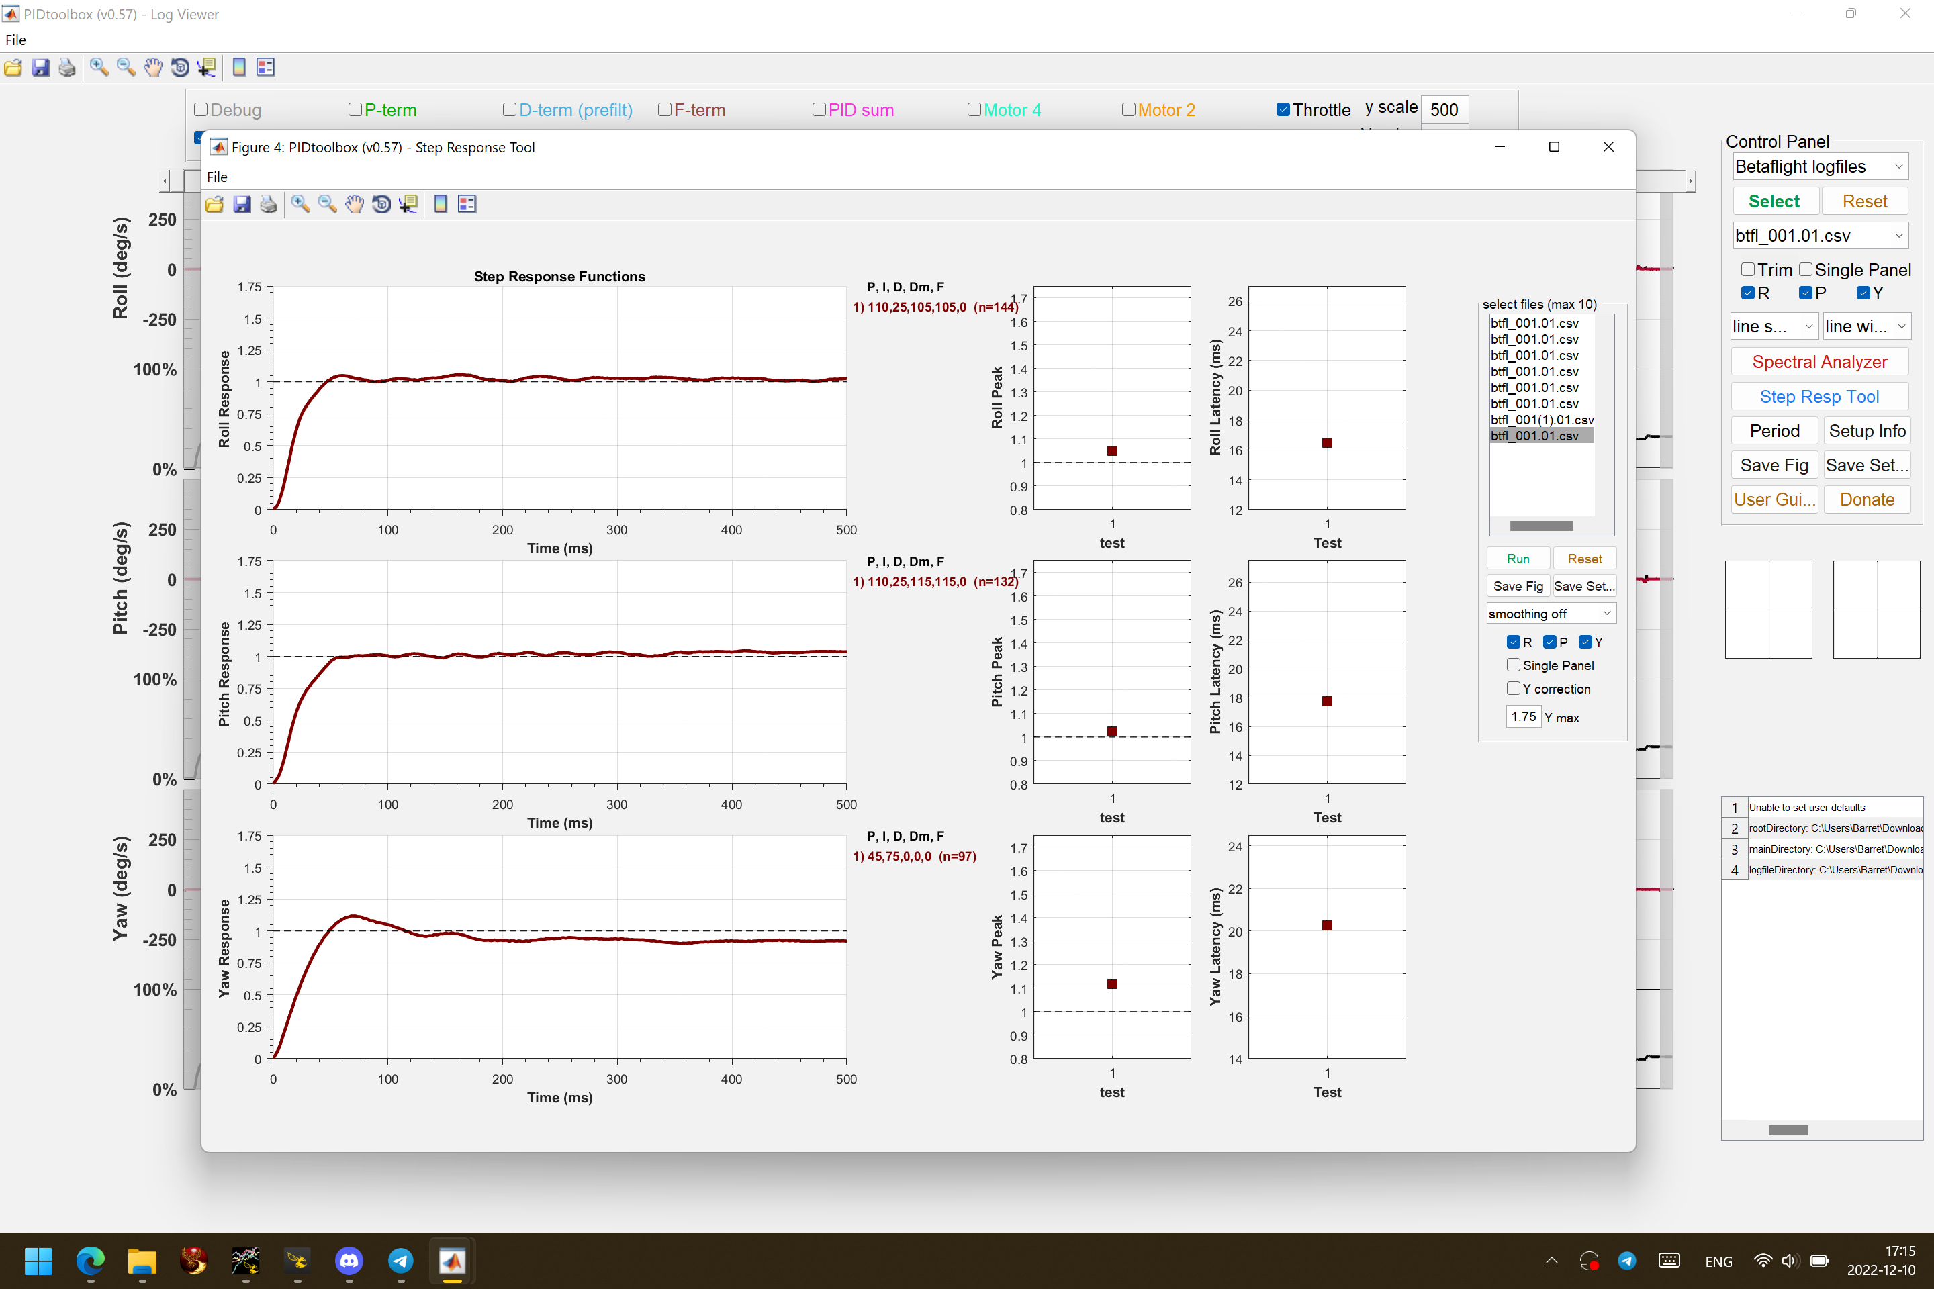Open Discord from taskbar
Screen dimensions: 1934x1289
[x=349, y=1260]
